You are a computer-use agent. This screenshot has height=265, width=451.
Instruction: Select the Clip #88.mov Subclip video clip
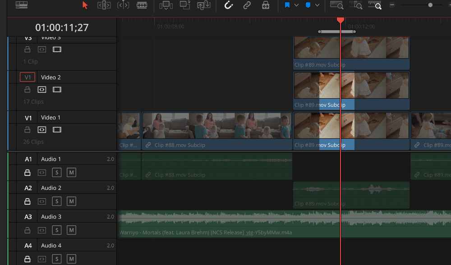click(217, 131)
